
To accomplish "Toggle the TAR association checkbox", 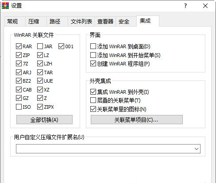I will (40, 72).
